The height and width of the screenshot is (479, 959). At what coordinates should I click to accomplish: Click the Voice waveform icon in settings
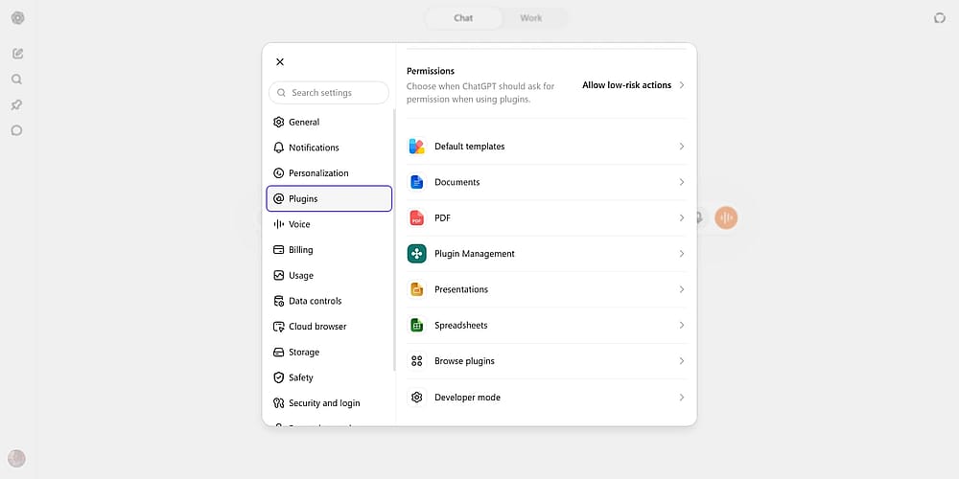[279, 224]
